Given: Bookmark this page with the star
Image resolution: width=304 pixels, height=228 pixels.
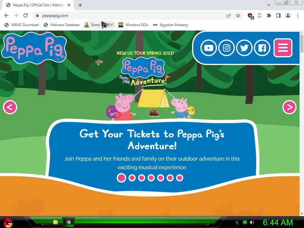Looking at the screenshot, I should 238,15.
